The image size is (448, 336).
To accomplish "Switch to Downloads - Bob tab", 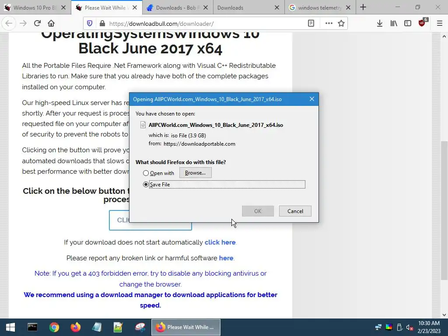I will click(x=178, y=8).
